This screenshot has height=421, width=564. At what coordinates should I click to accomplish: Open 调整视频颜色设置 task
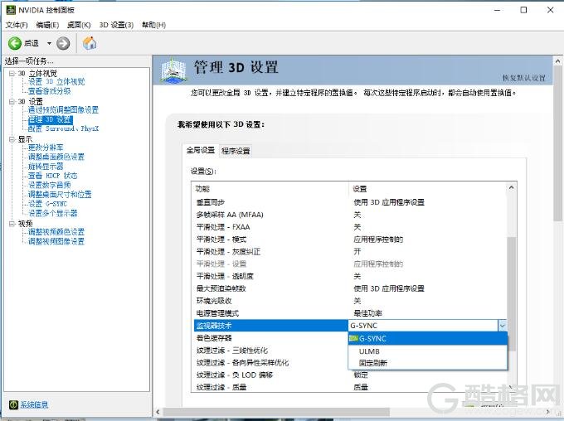click(56, 232)
